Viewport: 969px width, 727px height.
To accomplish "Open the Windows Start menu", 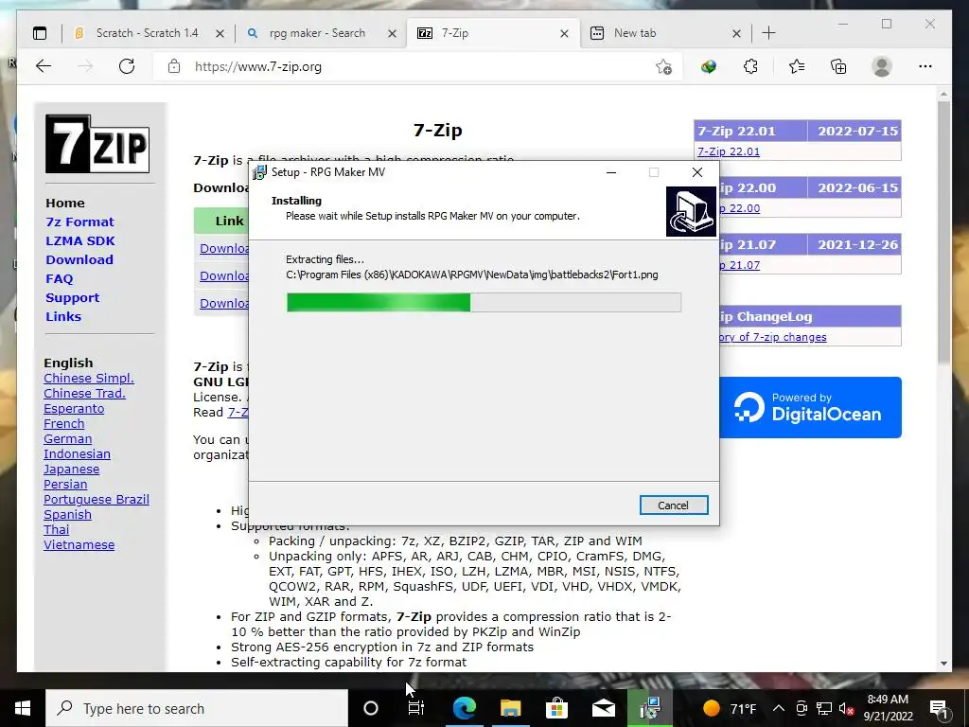I will click(23, 708).
